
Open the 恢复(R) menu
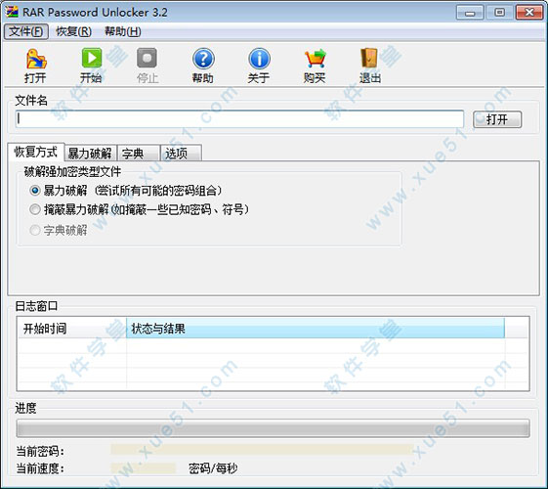tap(73, 32)
